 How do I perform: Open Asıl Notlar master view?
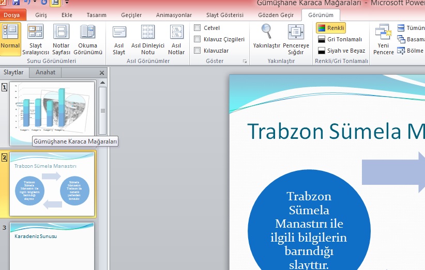[176, 39]
